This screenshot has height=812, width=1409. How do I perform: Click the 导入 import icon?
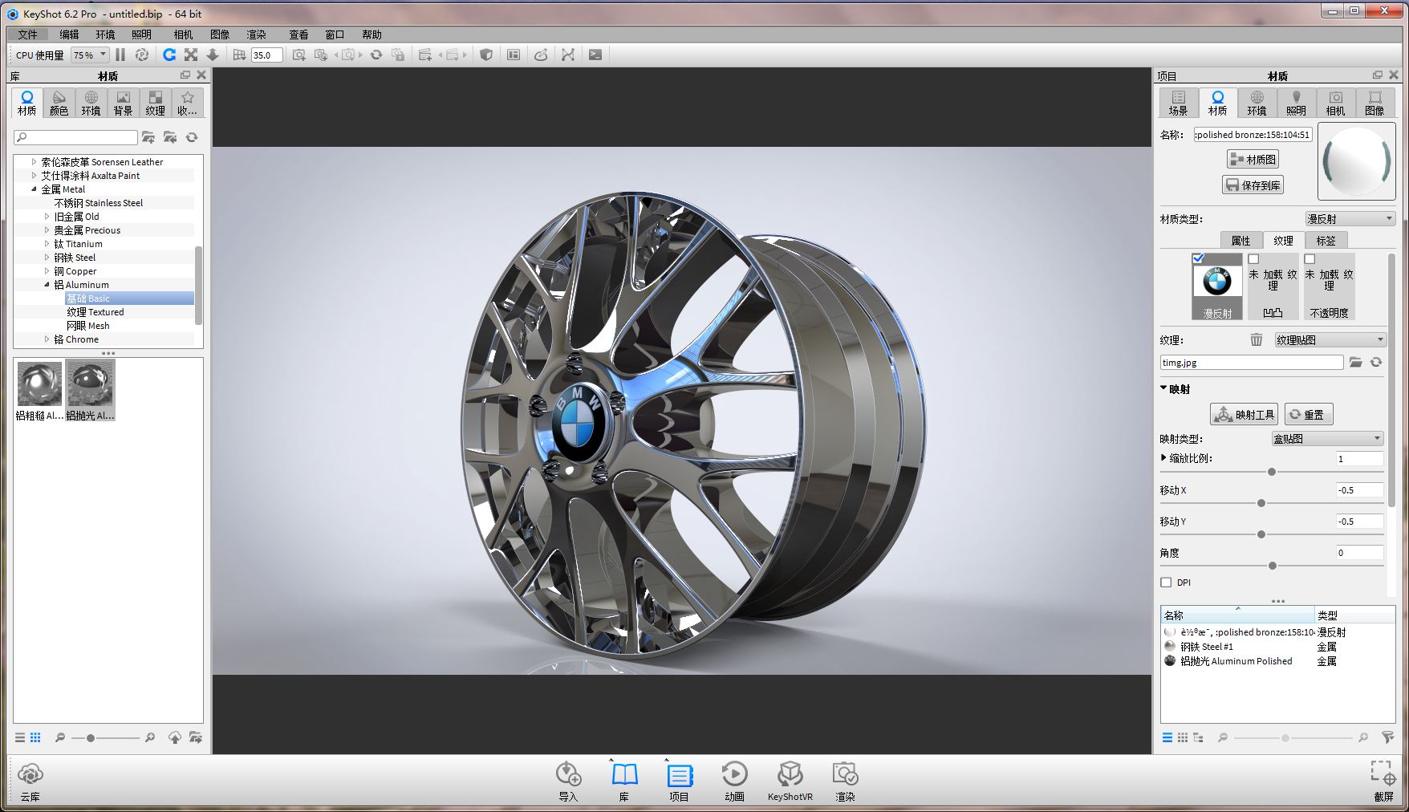tap(568, 782)
